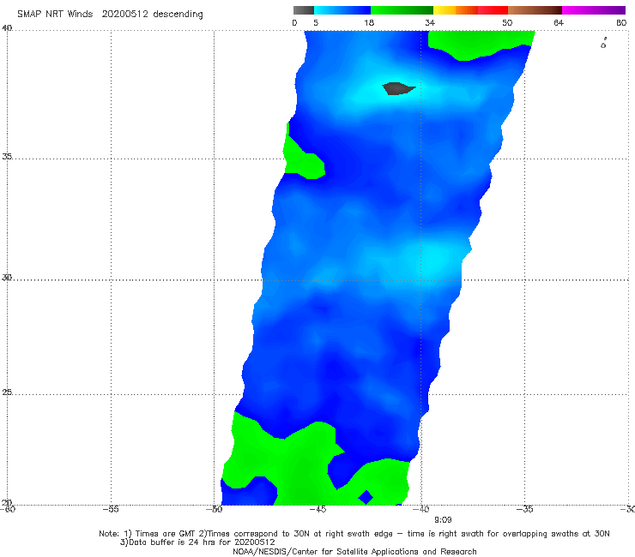Click the 'NOAA/NESDIS/Center for Satellite Applications and Research' credit
The image size is (635, 557).
click(x=354, y=551)
